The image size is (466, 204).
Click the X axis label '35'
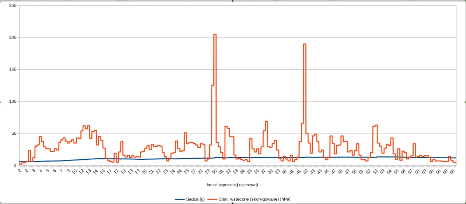coord(250,171)
